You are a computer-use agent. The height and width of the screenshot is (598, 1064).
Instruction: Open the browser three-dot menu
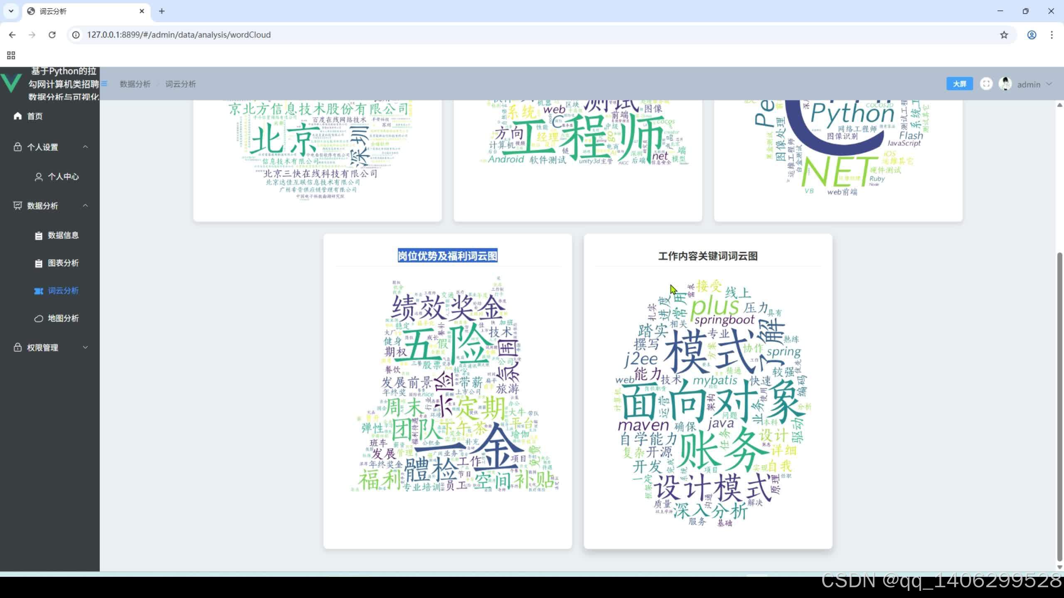[1052, 35]
